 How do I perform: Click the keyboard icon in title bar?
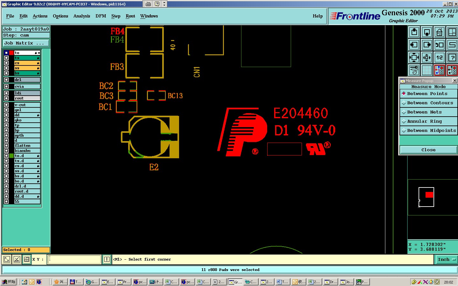[x=148, y=4]
